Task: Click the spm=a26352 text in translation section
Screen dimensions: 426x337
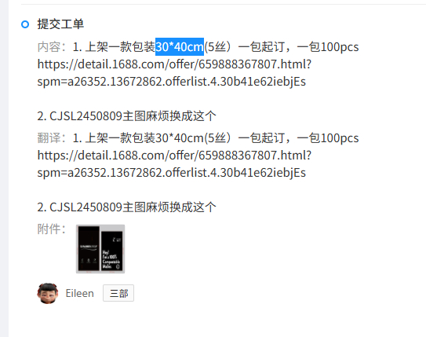Action: click(x=172, y=173)
